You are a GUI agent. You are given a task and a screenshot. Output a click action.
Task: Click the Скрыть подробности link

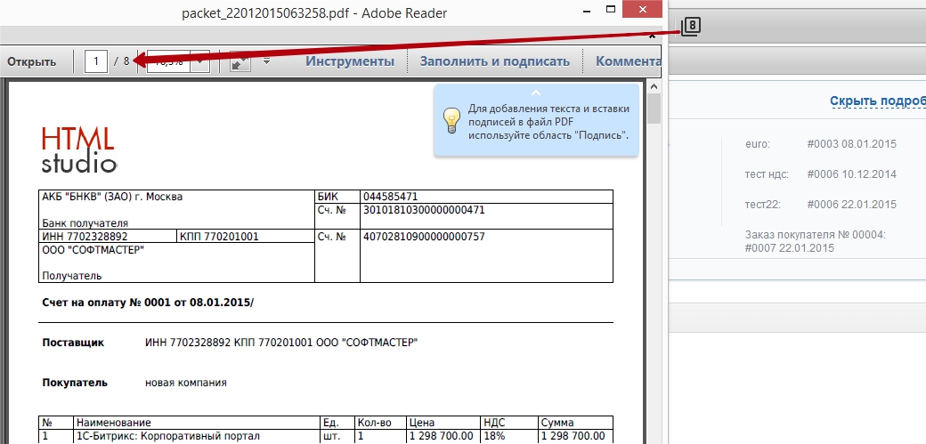coord(877,101)
